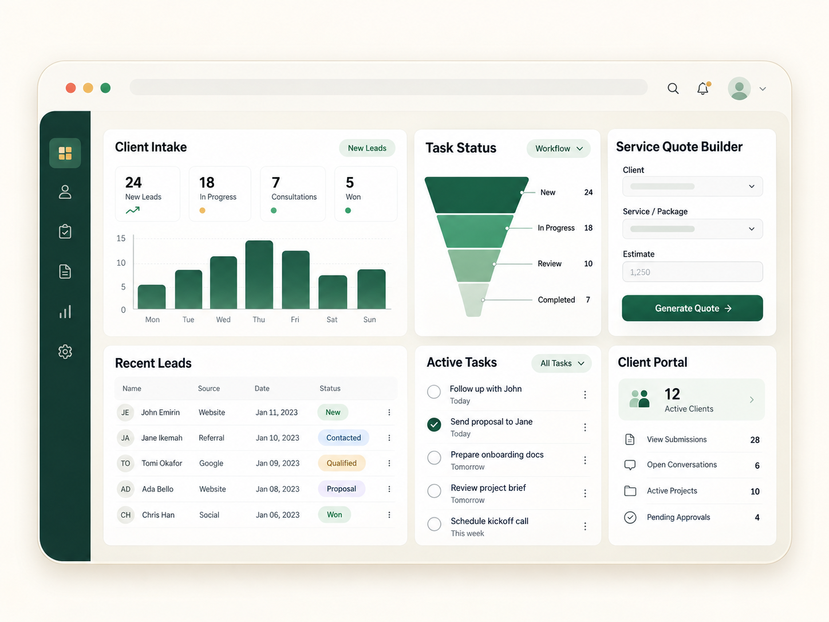The image size is (829, 622).
Task: Open row menu for John Emirin
Action: 389,412
